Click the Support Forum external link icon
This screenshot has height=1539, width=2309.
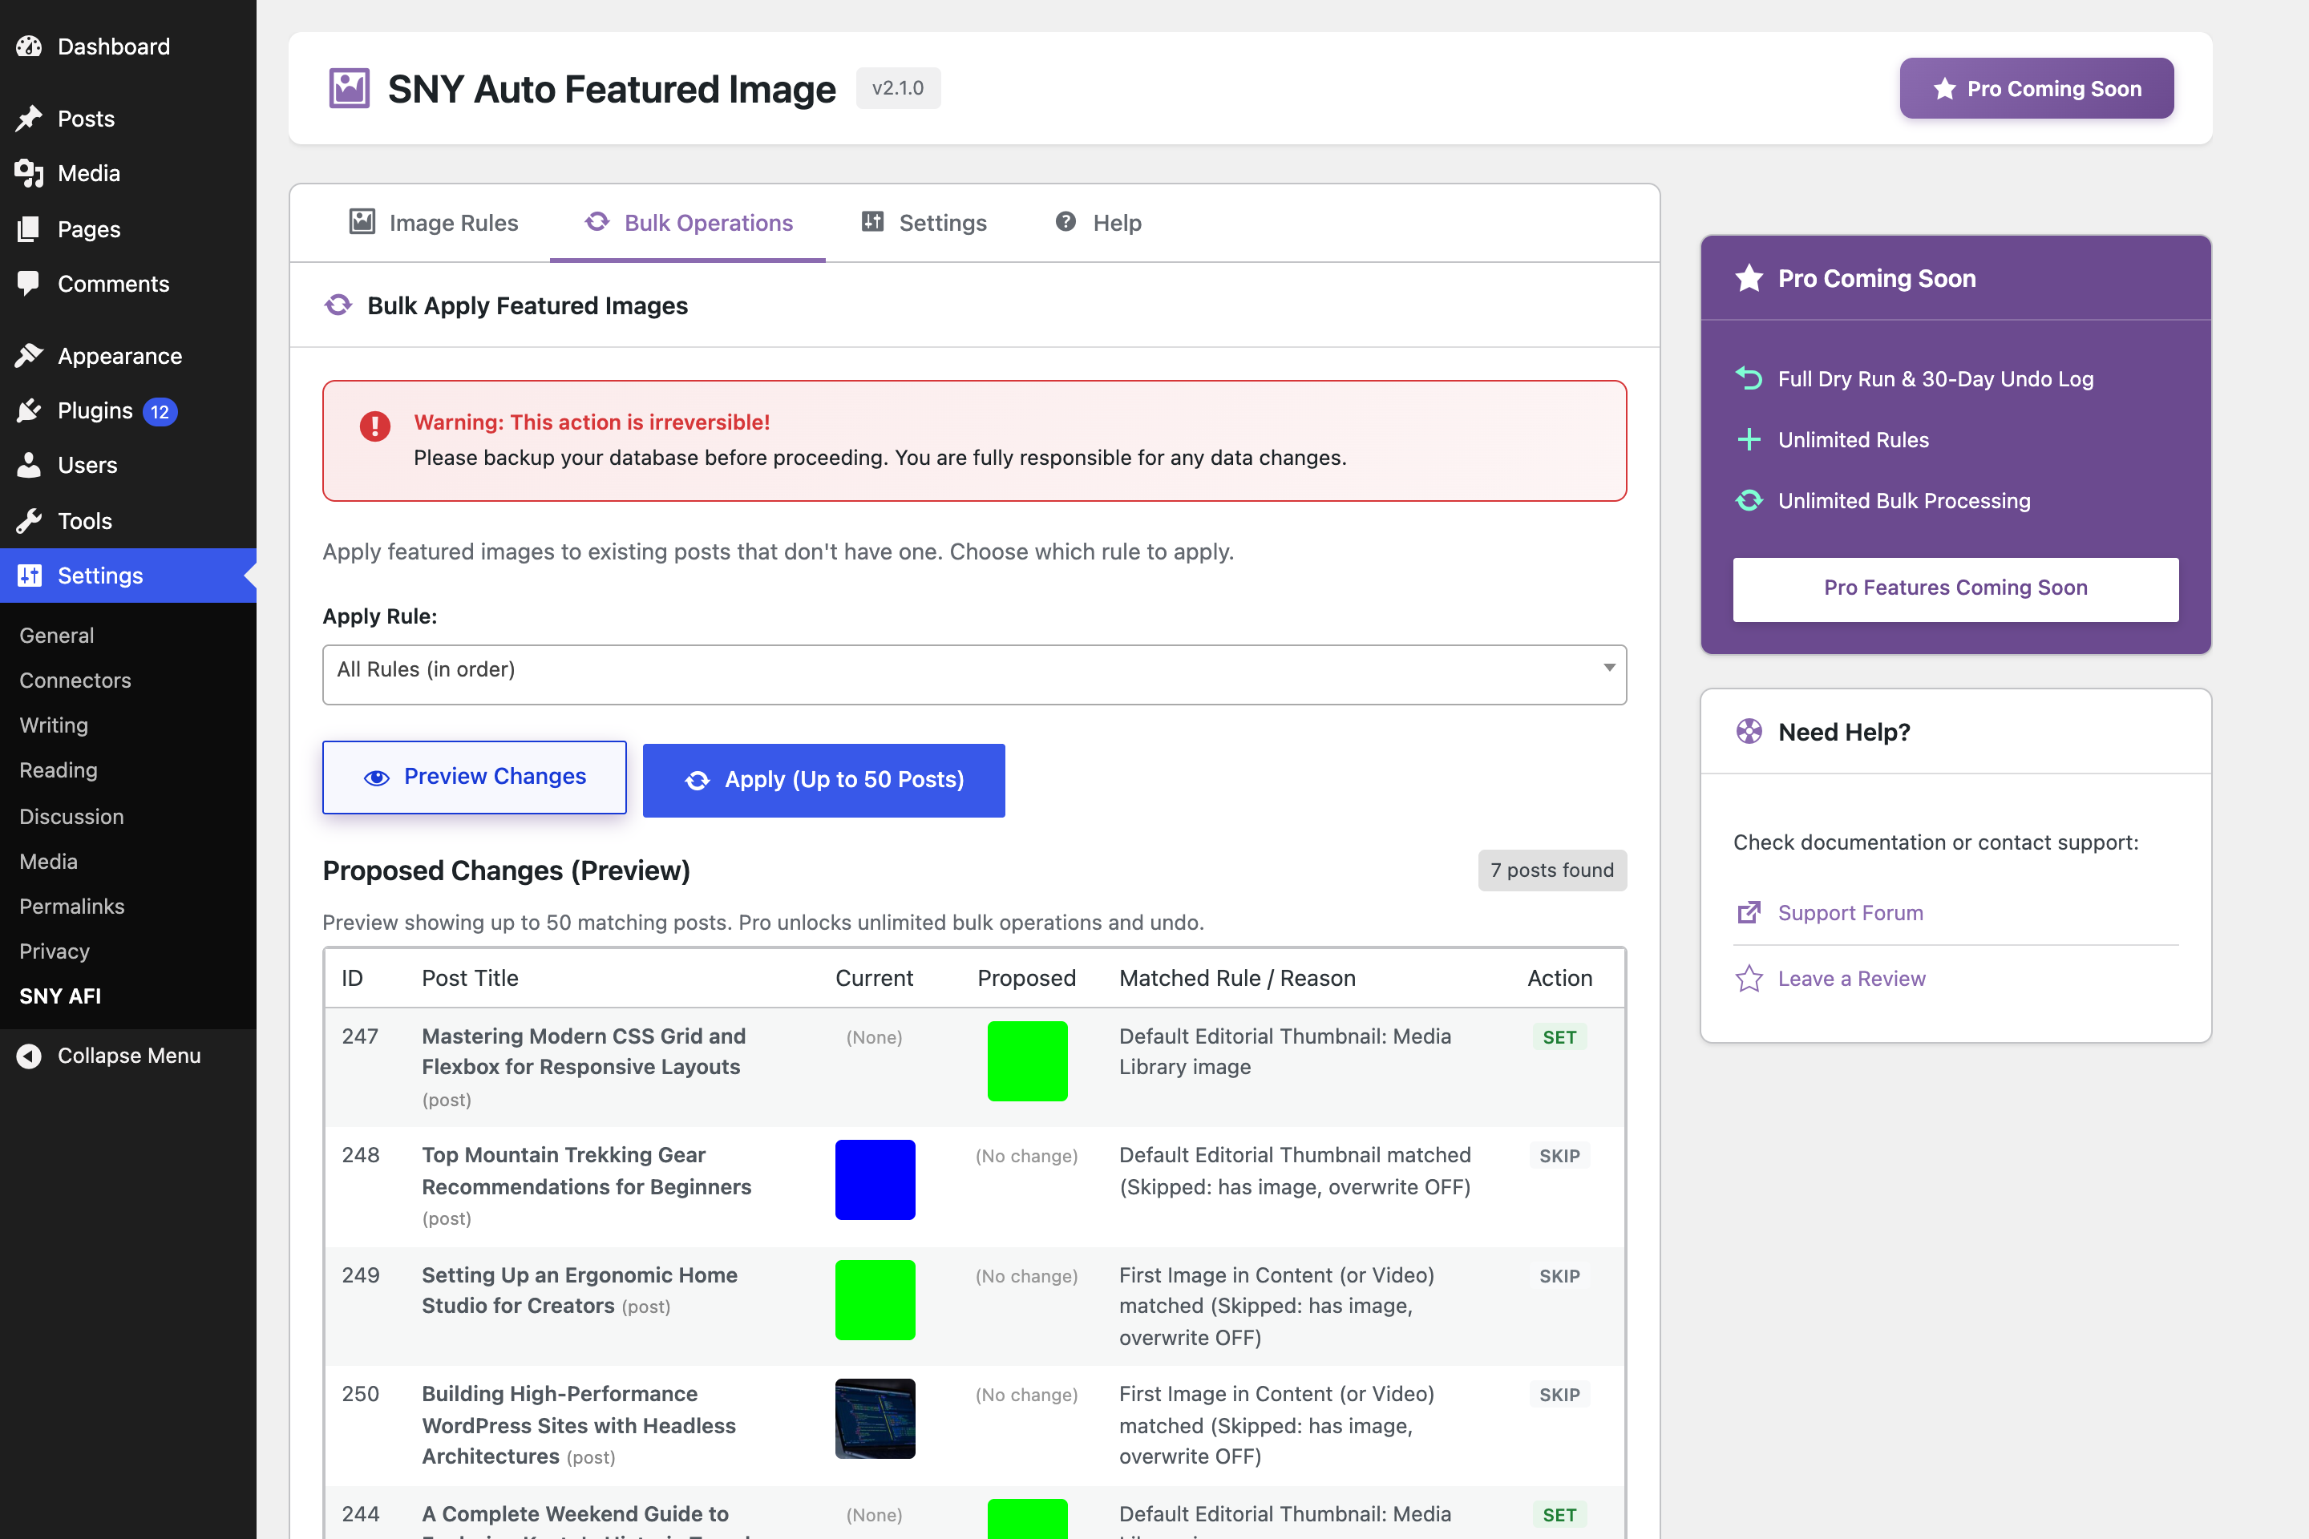click(1749, 913)
